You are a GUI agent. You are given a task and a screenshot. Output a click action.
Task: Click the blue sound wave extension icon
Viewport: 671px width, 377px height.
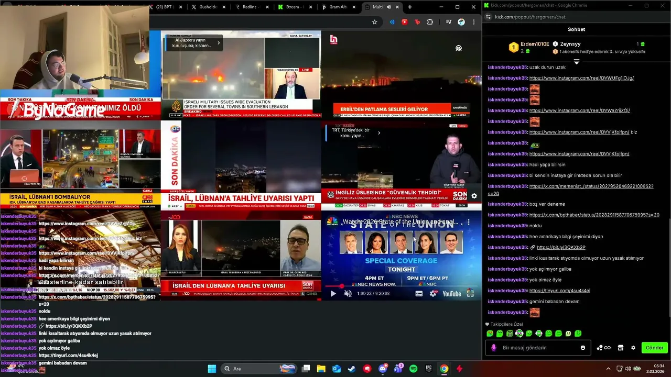click(x=392, y=22)
